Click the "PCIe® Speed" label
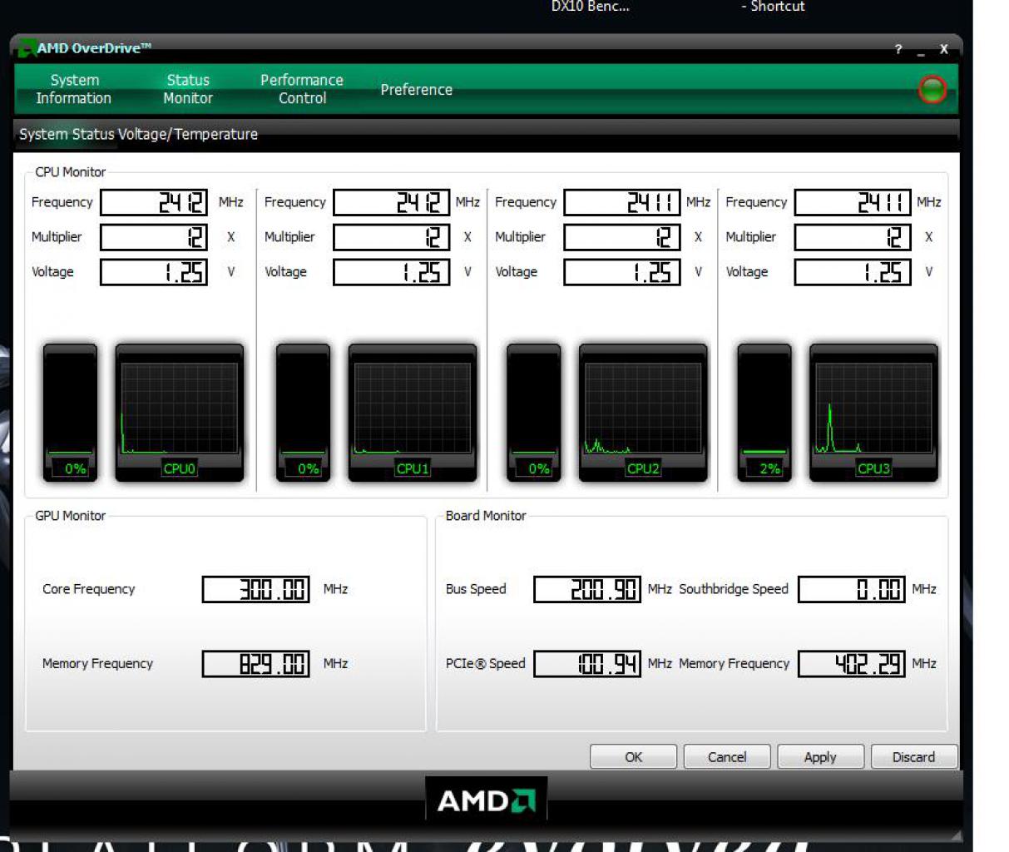The width and height of the screenshot is (1009, 852). click(486, 664)
